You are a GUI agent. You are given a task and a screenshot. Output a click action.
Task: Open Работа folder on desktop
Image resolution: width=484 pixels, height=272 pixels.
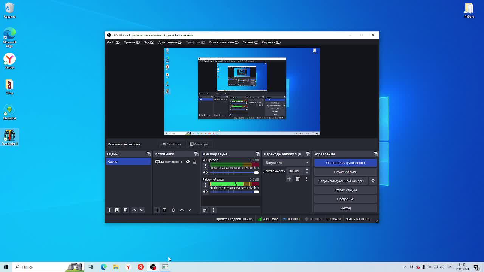coord(469,11)
